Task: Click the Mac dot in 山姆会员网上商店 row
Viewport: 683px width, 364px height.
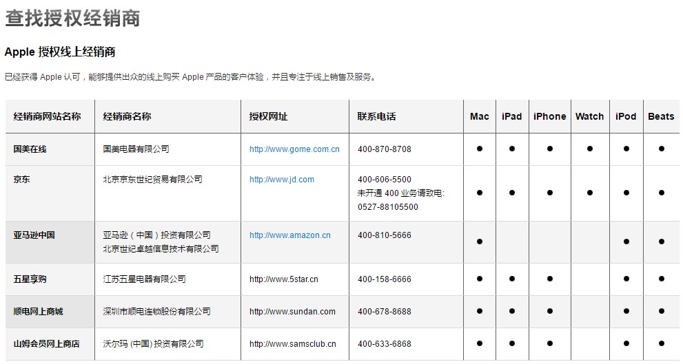Action: point(480,343)
